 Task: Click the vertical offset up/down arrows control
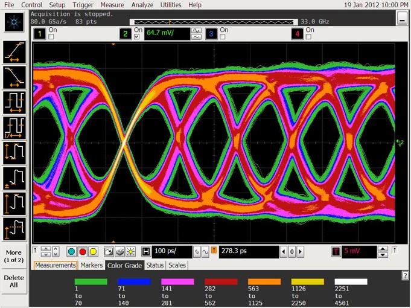click(x=46, y=252)
